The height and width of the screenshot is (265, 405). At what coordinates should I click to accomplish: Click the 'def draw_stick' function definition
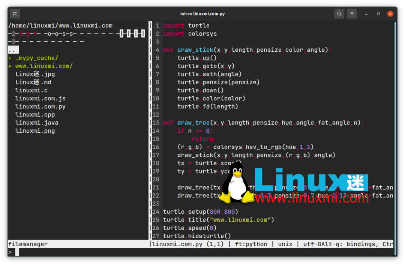pos(247,50)
